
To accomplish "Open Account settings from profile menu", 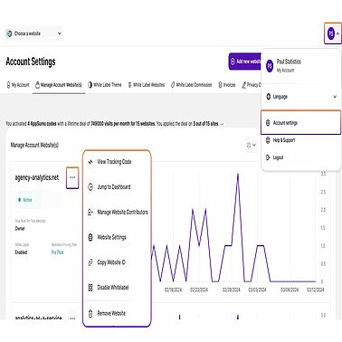I will (x=301, y=123).
